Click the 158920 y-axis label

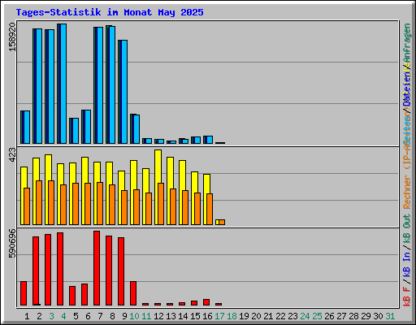pyautogui.click(x=12, y=37)
